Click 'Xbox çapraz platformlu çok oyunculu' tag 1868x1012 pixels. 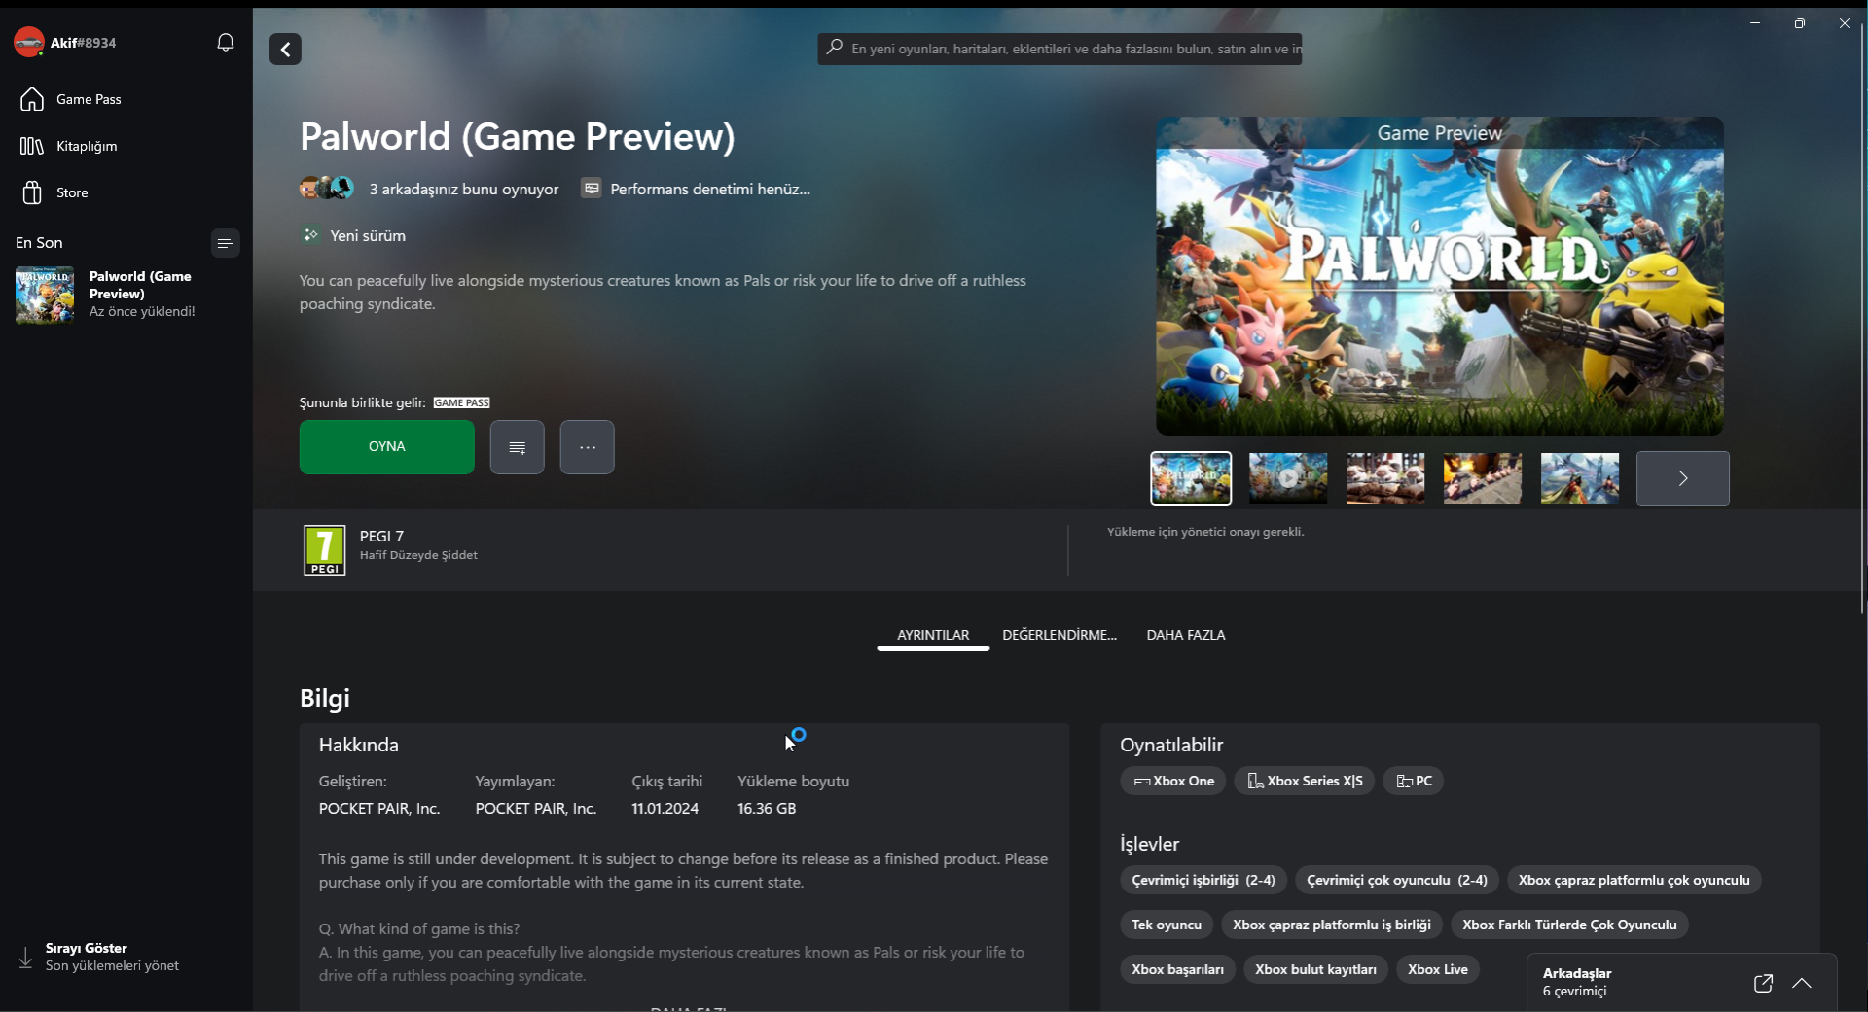coord(1634,880)
